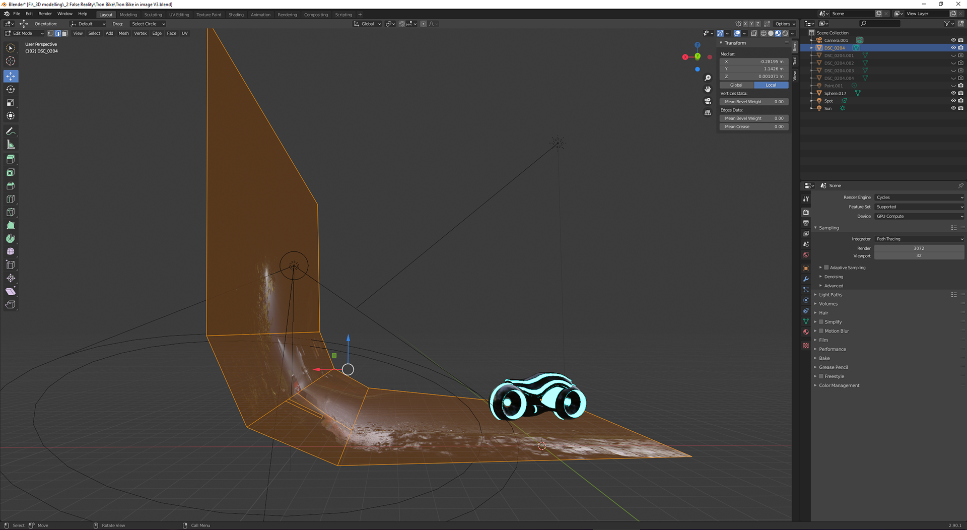The image size is (967, 530).
Task: Select the Shrink/Fatten tool
Action: [11, 278]
